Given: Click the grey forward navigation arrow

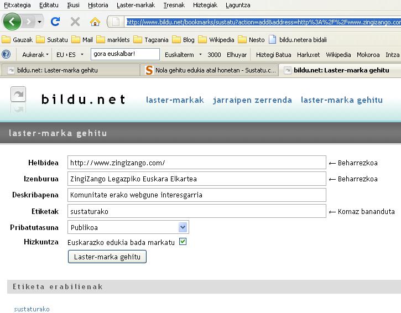Looking at the screenshot, I should pos(29,22).
